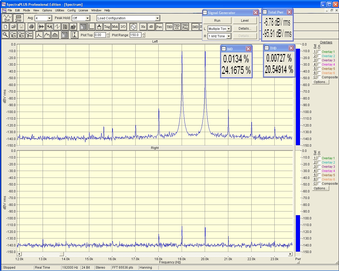This screenshot has height=271, width=339.
Task: Click the frequency scrollbar right arrow
Action: (291, 254)
